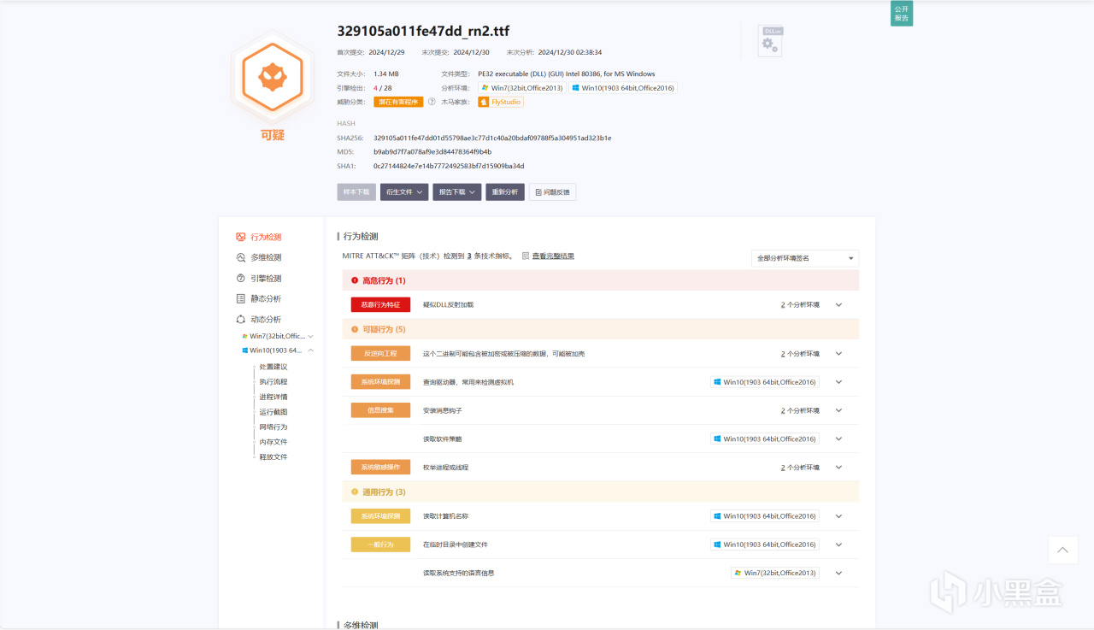
Task: Click the red 恶意行为特征 tag
Action: 380,304
